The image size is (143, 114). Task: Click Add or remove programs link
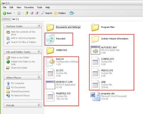(23, 38)
